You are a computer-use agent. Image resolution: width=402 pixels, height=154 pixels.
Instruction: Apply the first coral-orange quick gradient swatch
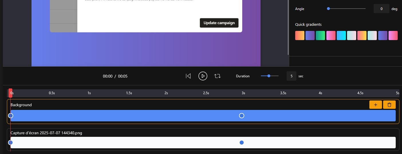[300, 35]
